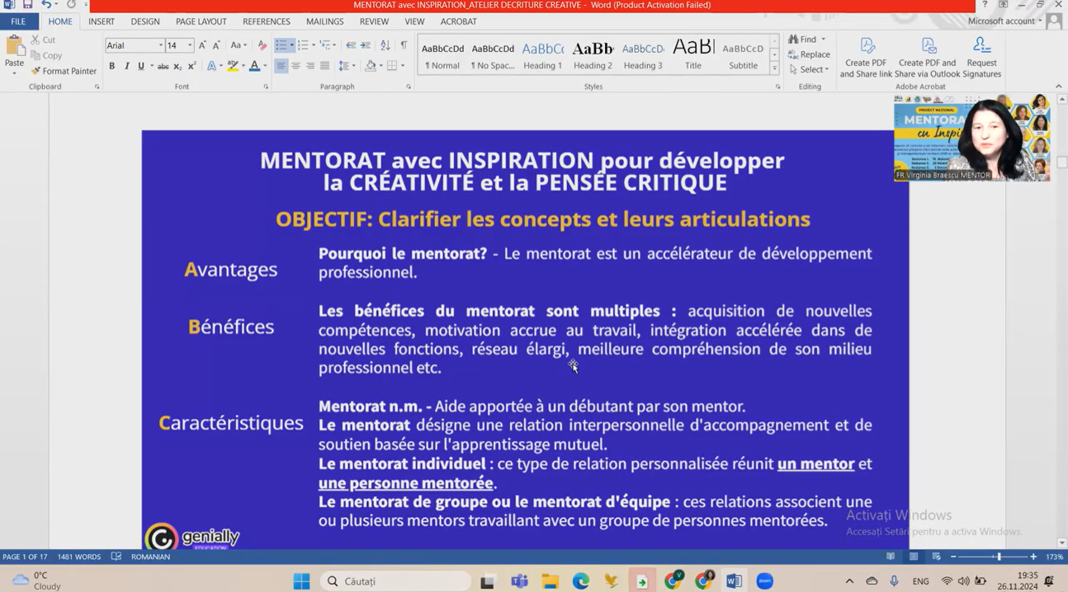This screenshot has width=1068, height=592.
Task: Expand the font size dropdown
Action: (190, 45)
